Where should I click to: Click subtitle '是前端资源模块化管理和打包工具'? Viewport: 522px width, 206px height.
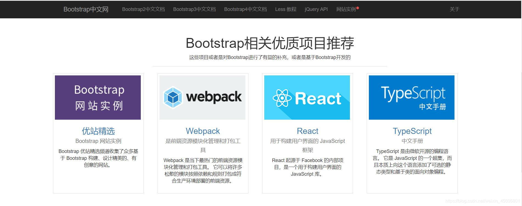point(203,145)
